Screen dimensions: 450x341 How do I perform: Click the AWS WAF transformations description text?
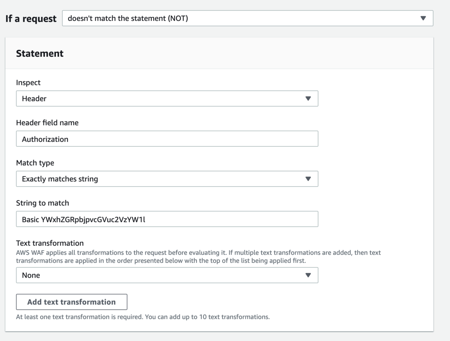click(198, 256)
